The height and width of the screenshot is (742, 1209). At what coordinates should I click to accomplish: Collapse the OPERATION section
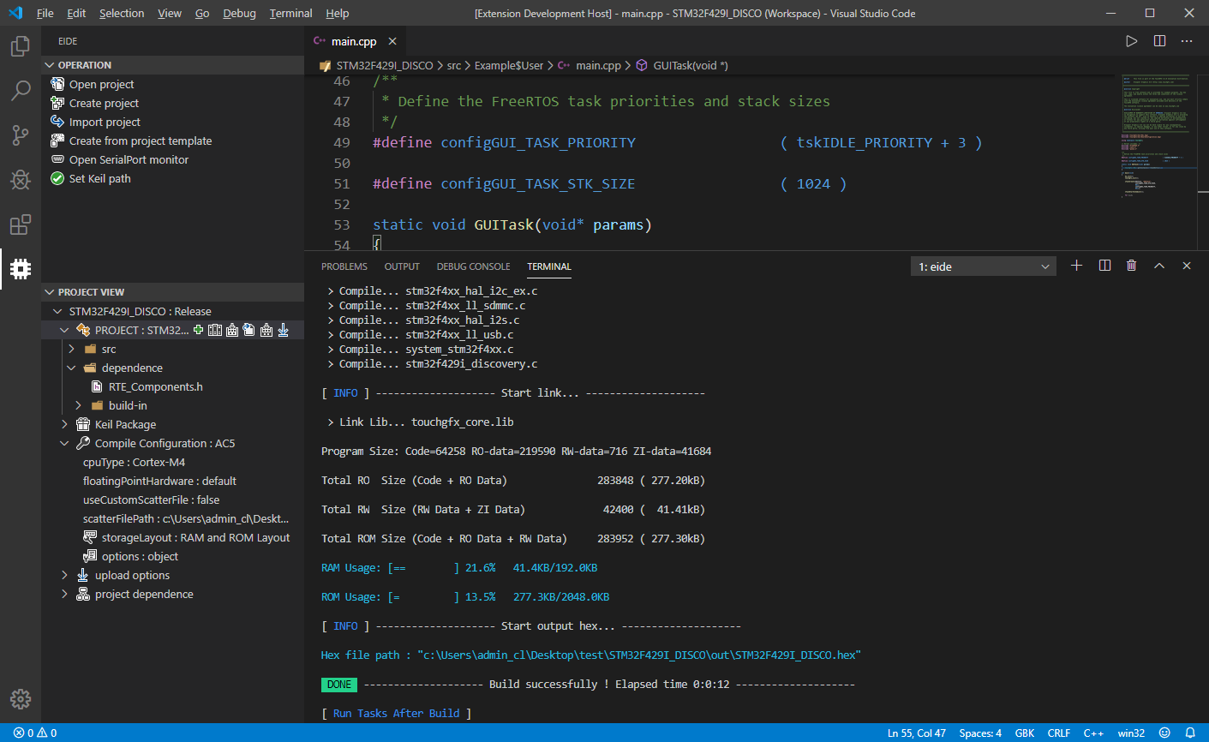pos(49,65)
